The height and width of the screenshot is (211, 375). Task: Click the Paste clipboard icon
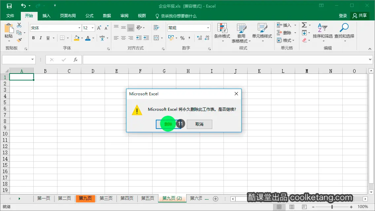click(9, 28)
